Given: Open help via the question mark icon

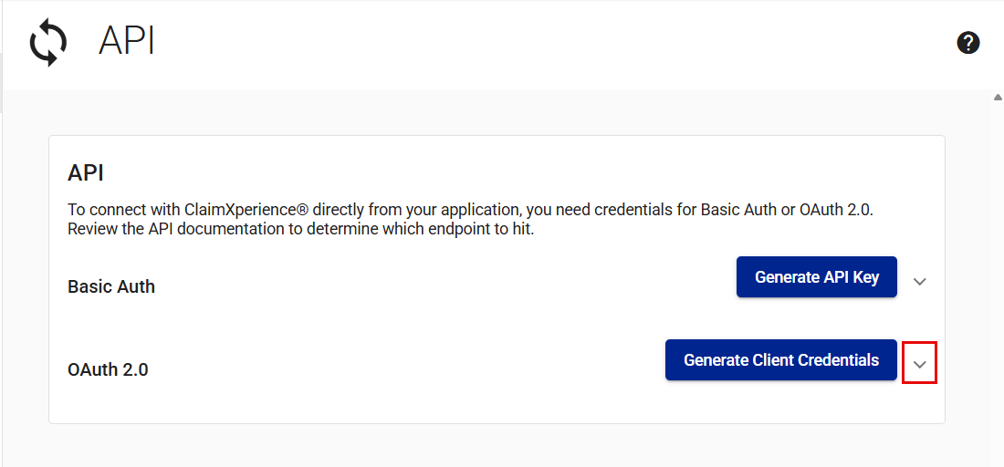Looking at the screenshot, I should pos(968,43).
